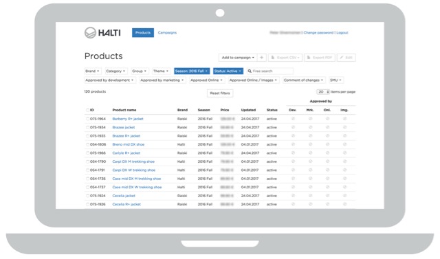This screenshot has width=440, height=259.
Task: Check the box for product 054-1736
Action: coord(87,179)
